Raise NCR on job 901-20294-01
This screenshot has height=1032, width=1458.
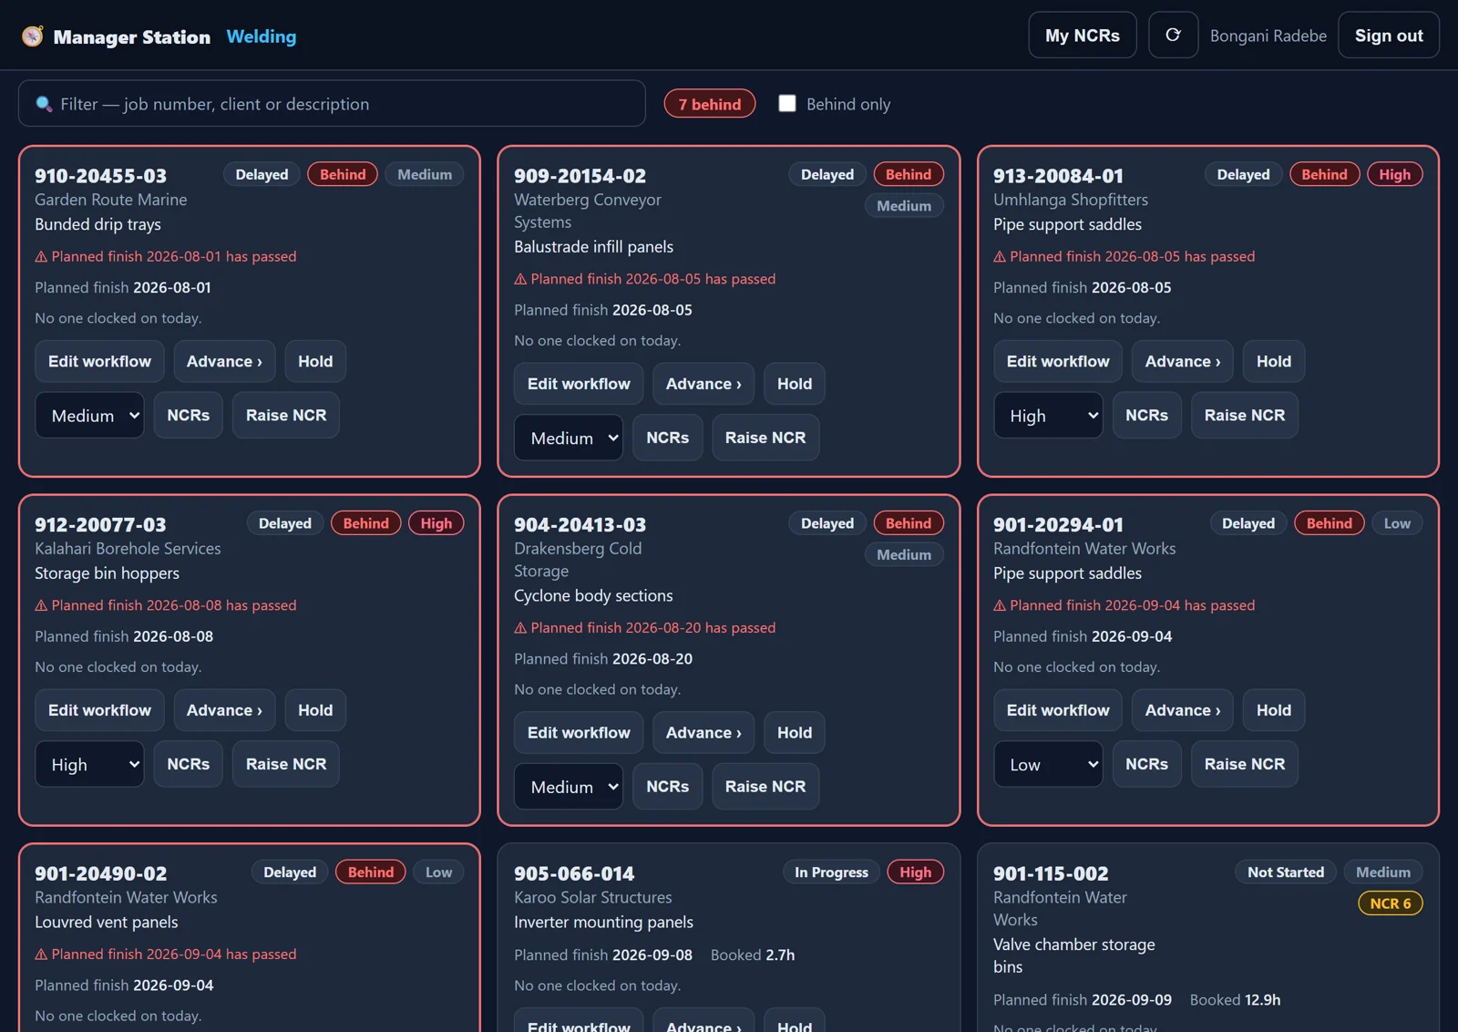(1245, 764)
